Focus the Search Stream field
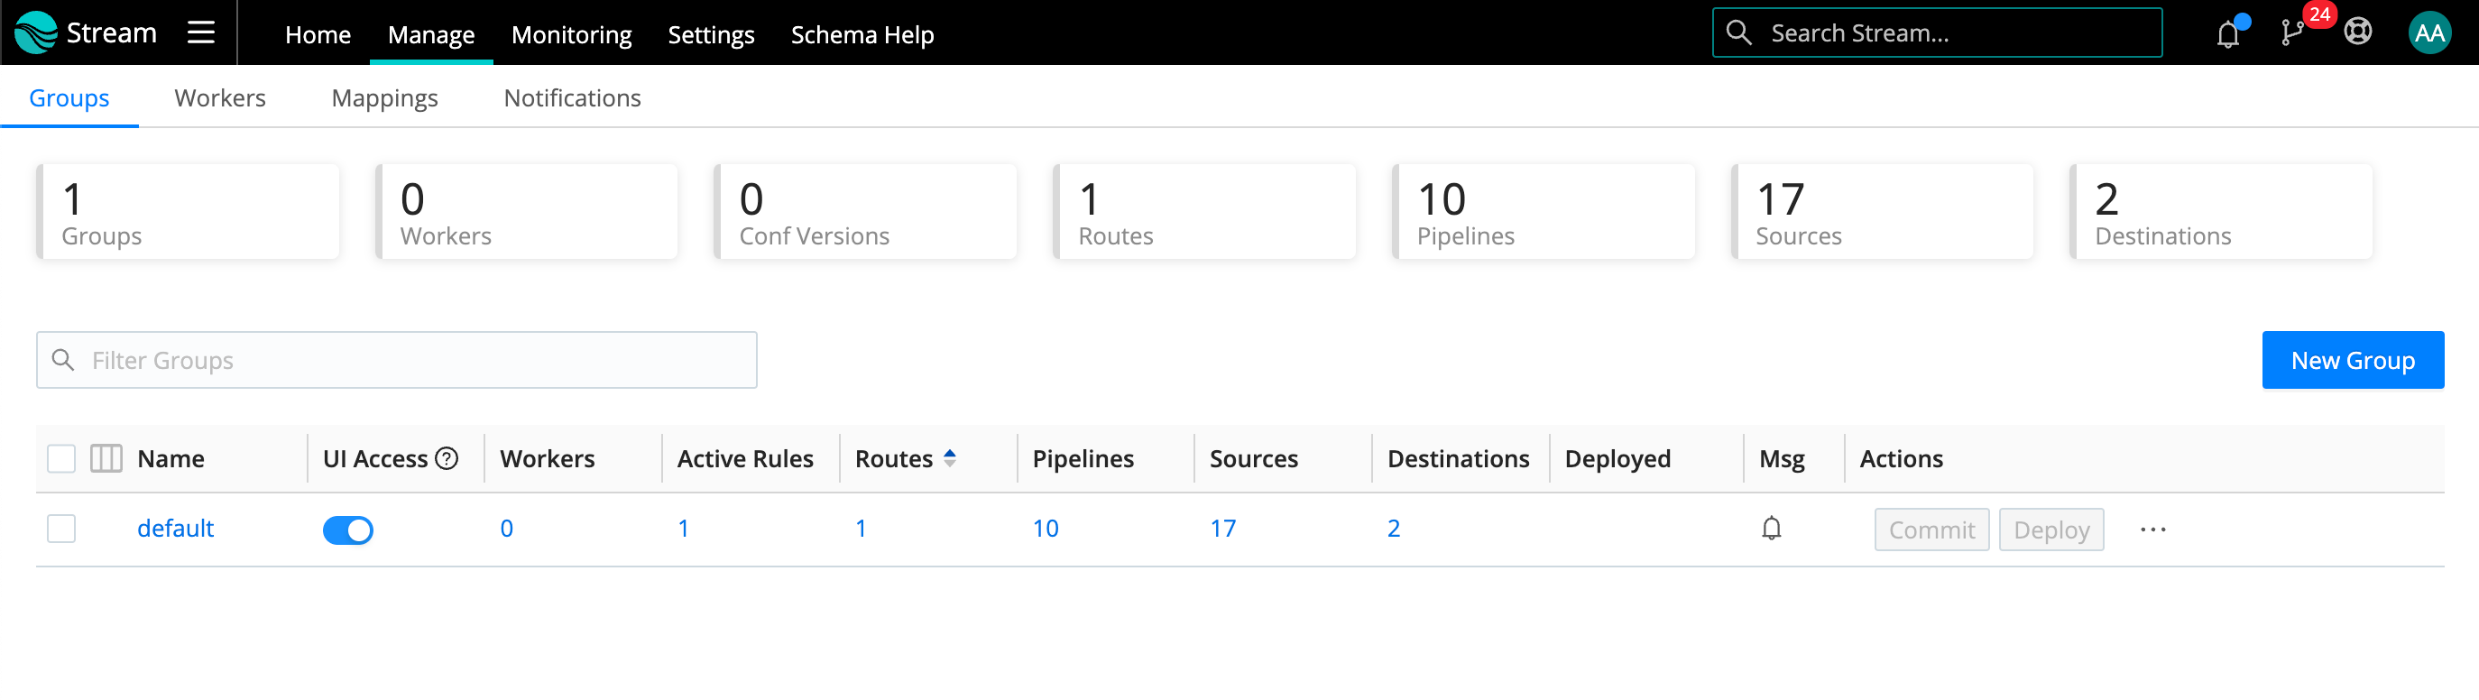Image resolution: width=2479 pixels, height=700 pixels. coord(1937,32)
